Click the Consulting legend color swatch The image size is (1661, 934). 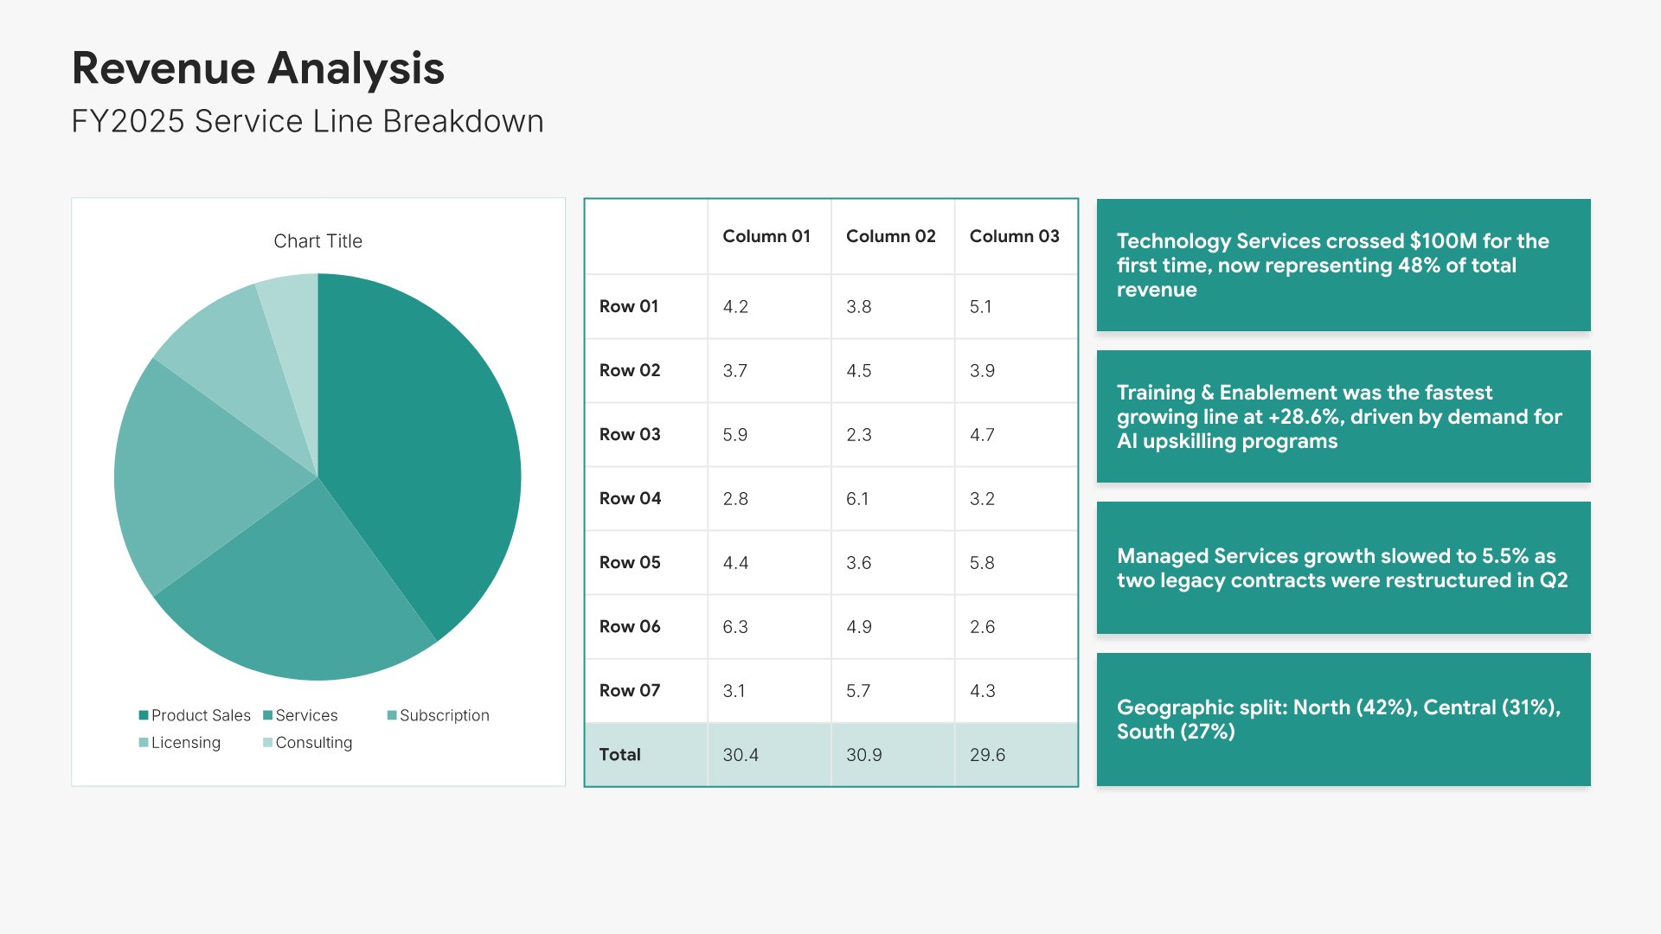268,742
